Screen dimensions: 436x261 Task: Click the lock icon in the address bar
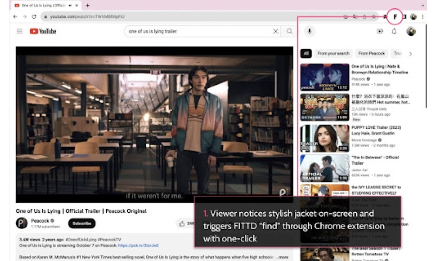(46, 17)
